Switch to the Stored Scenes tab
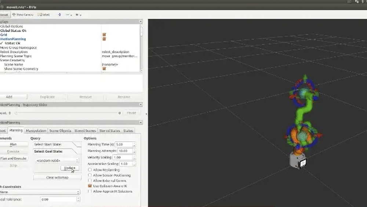 85,130
